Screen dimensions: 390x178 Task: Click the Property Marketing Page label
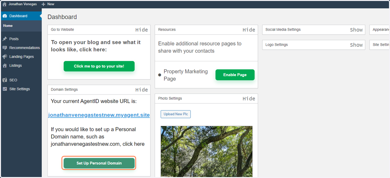186,75
